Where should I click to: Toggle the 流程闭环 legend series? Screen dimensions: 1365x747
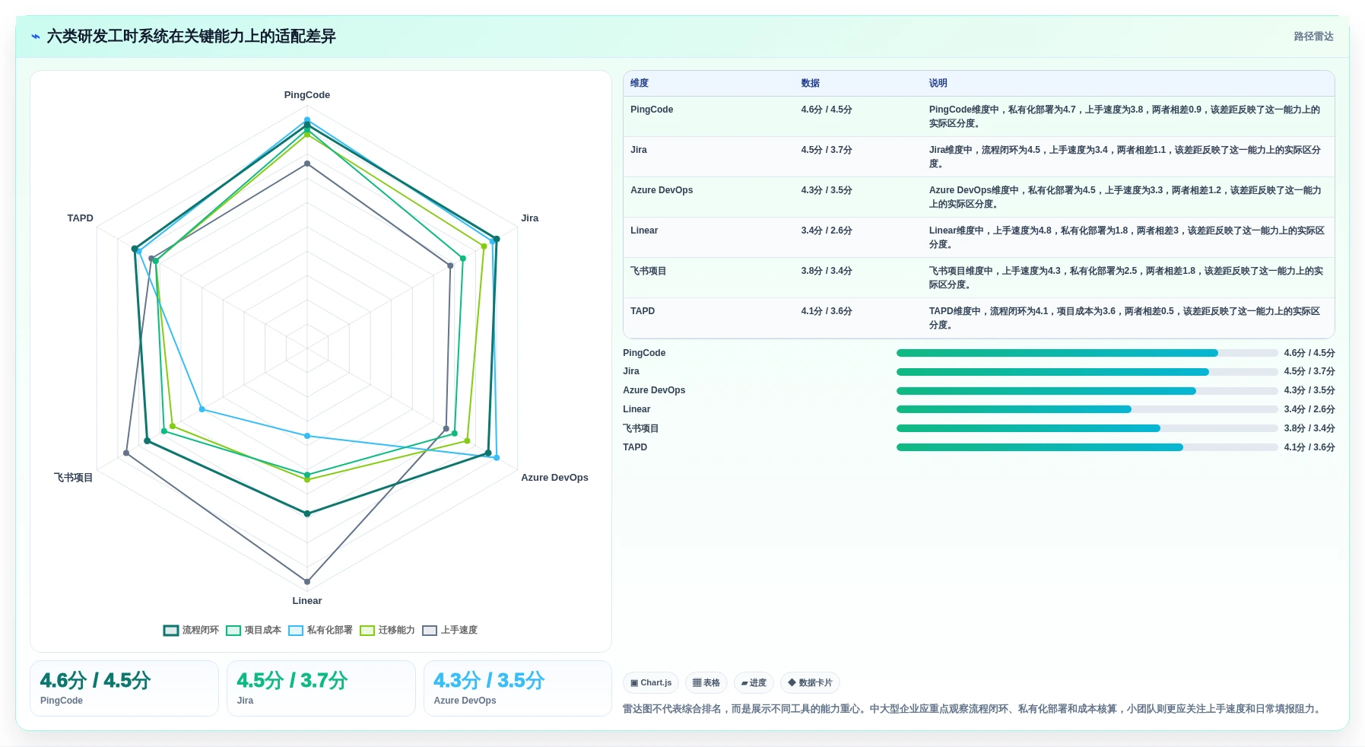tap(191, 630)
